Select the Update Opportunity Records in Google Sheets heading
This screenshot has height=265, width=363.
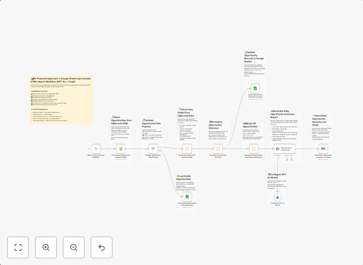click(254, 57)
